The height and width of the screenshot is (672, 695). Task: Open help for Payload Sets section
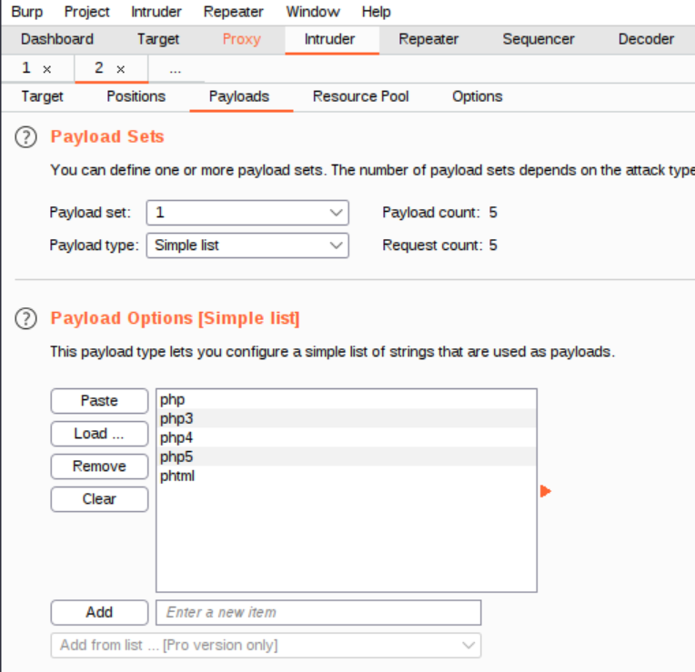[28, 137]
